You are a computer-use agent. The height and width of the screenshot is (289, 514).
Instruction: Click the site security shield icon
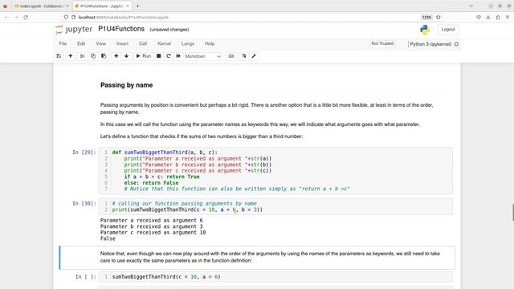click(66, 17)
